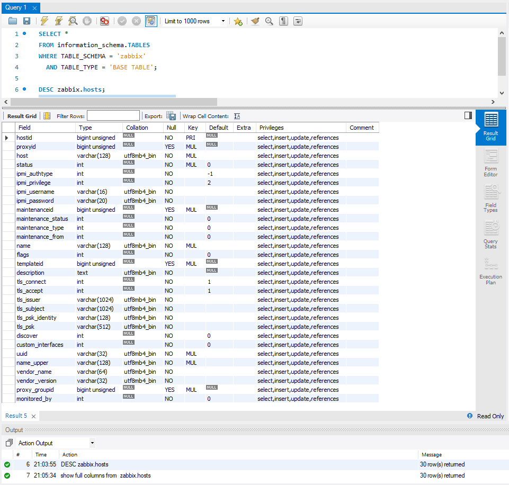The height and width of the screenshot is (485, 509).
Task: Sort by Privileges column header
Action: [301, 128]
